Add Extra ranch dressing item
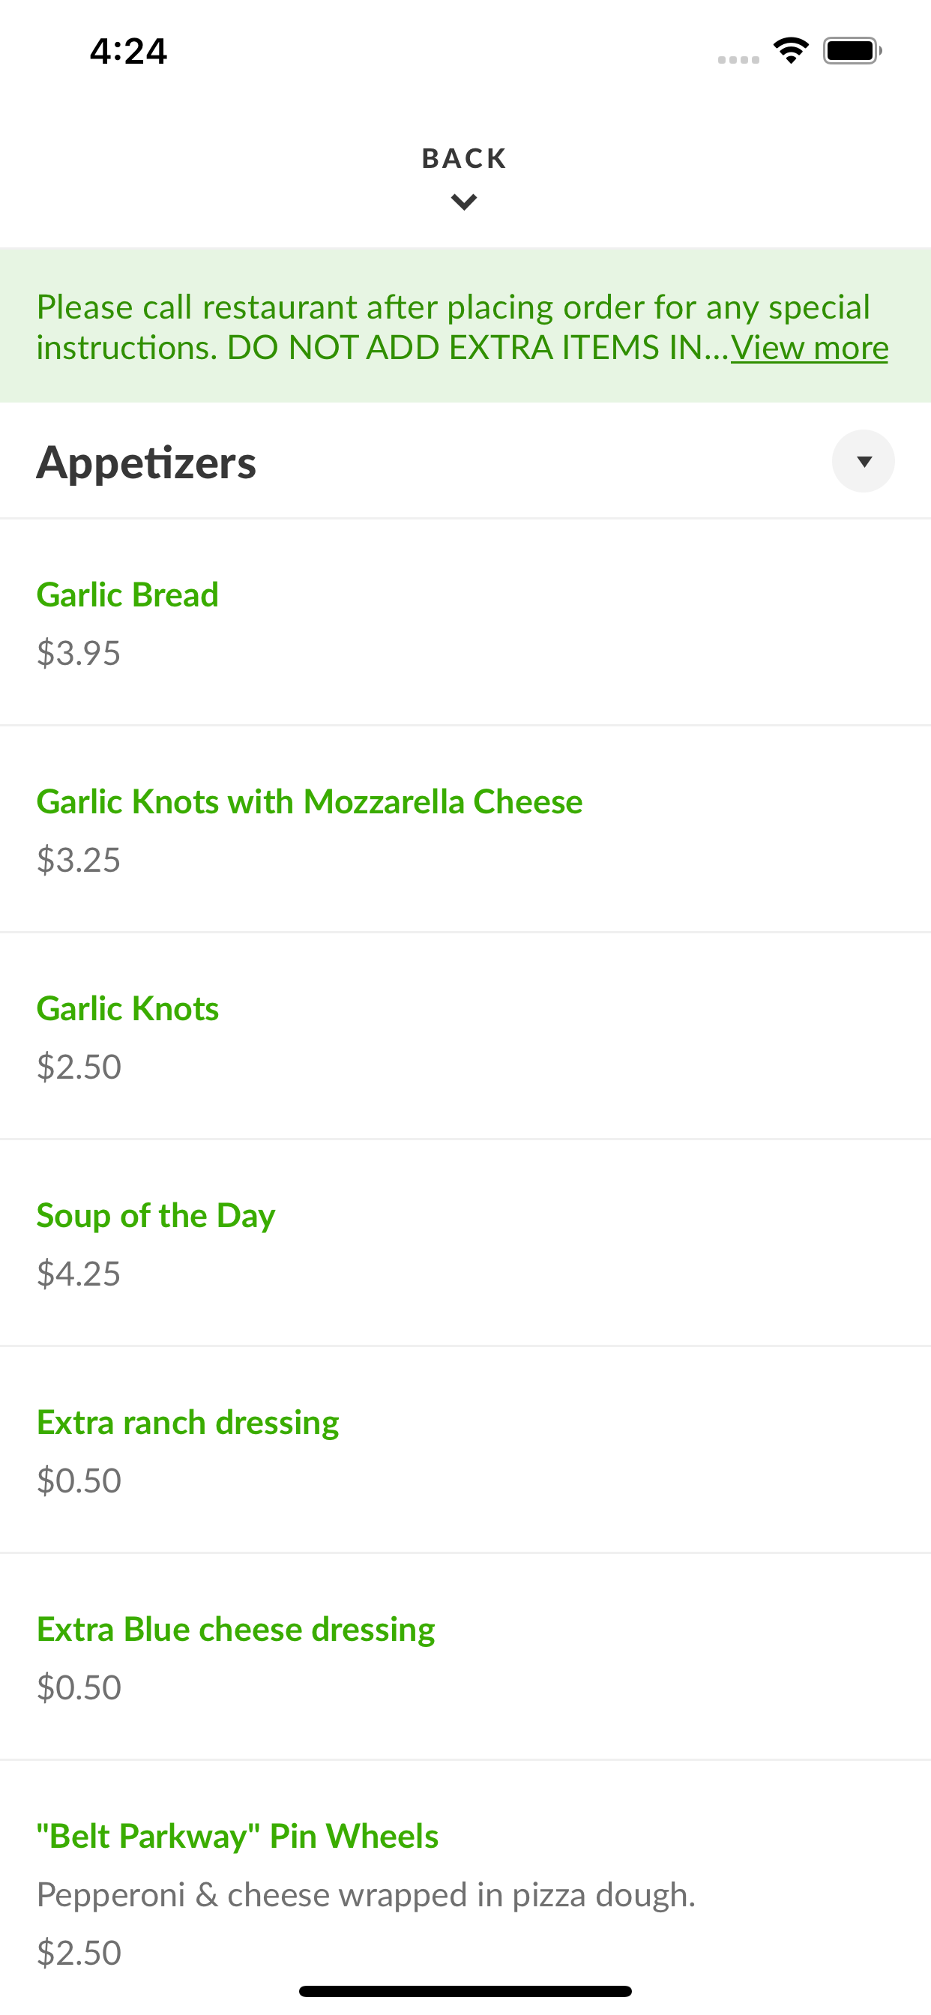931x2015 pixels. tap(187, 1422)
